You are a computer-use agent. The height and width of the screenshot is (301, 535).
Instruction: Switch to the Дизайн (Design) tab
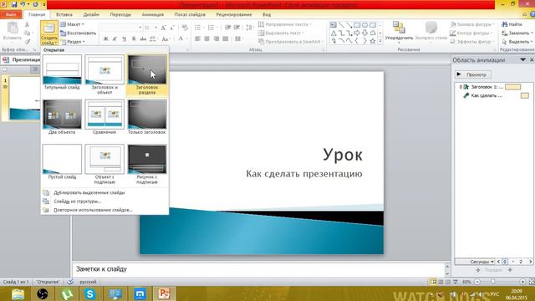[x=91, y=15]
